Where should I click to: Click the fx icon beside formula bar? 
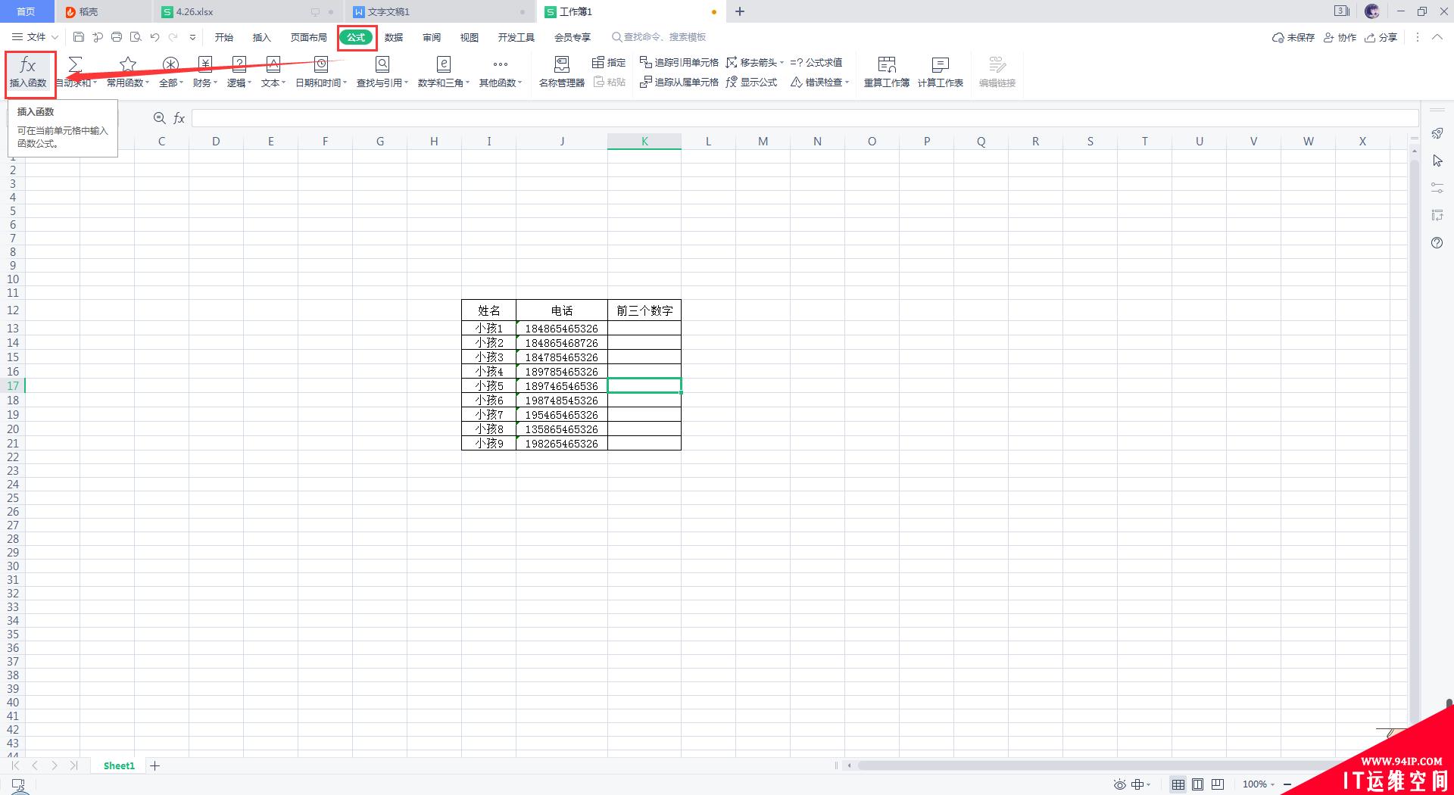pyautogui.click(x=179, y=118)
